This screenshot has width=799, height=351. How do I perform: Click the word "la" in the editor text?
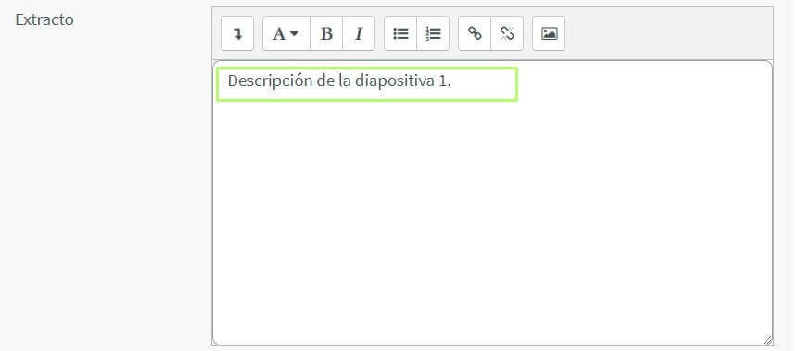[x=345, y=81]
